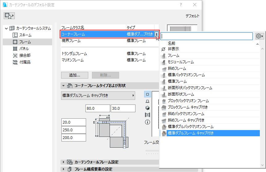Open the 標準ダブルフレーム キャップ付き type dropdown
This screenshot has height=172, width=266.
click(98, 96)
